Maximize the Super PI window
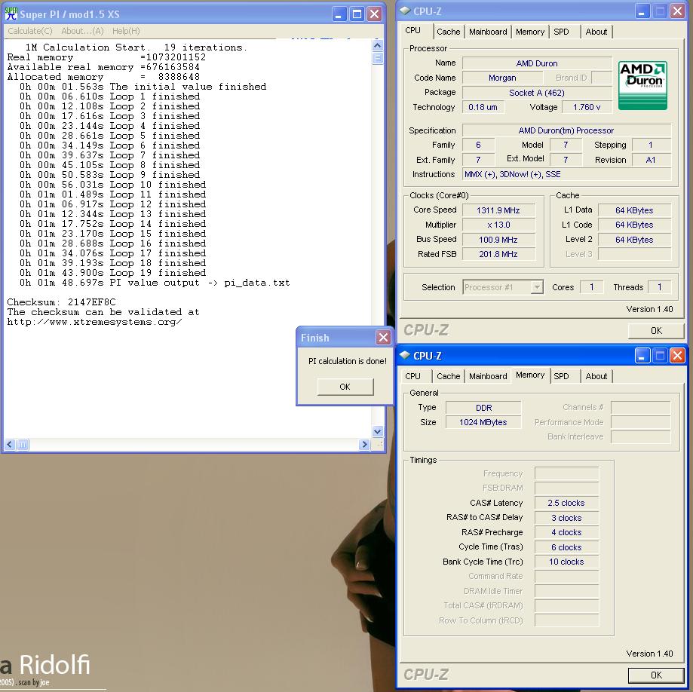This screenshot has height=692, width=693. click(357, 14)
